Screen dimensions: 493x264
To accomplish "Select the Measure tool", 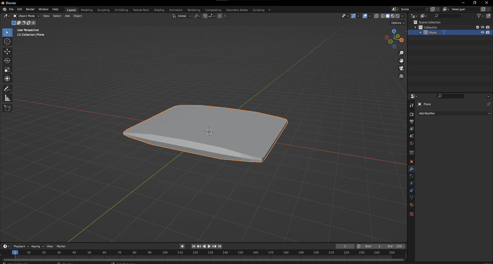I will click(7, 98).
